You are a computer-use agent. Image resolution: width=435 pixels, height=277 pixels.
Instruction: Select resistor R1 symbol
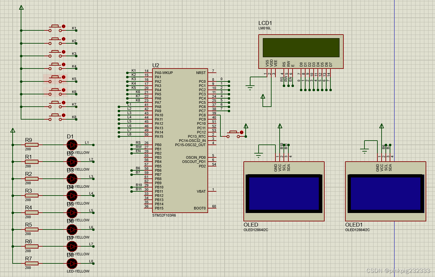[x=32, y=162]
